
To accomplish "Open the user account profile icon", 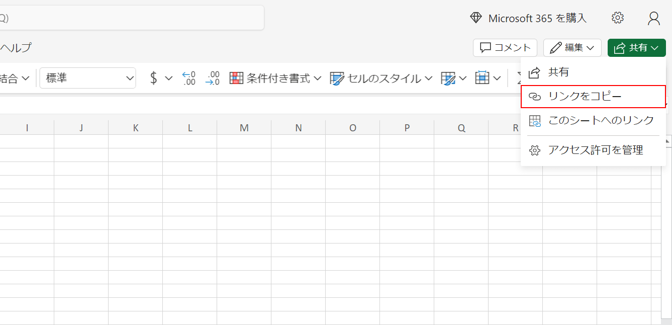I will click(x=653, y=18).
